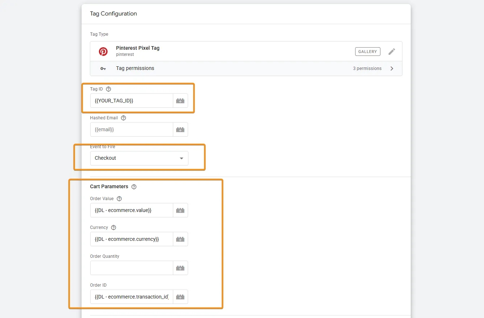This screenshot has height=318, width=484.
Task: Click the empty Order Quantity field
Action: coord(132,268)
